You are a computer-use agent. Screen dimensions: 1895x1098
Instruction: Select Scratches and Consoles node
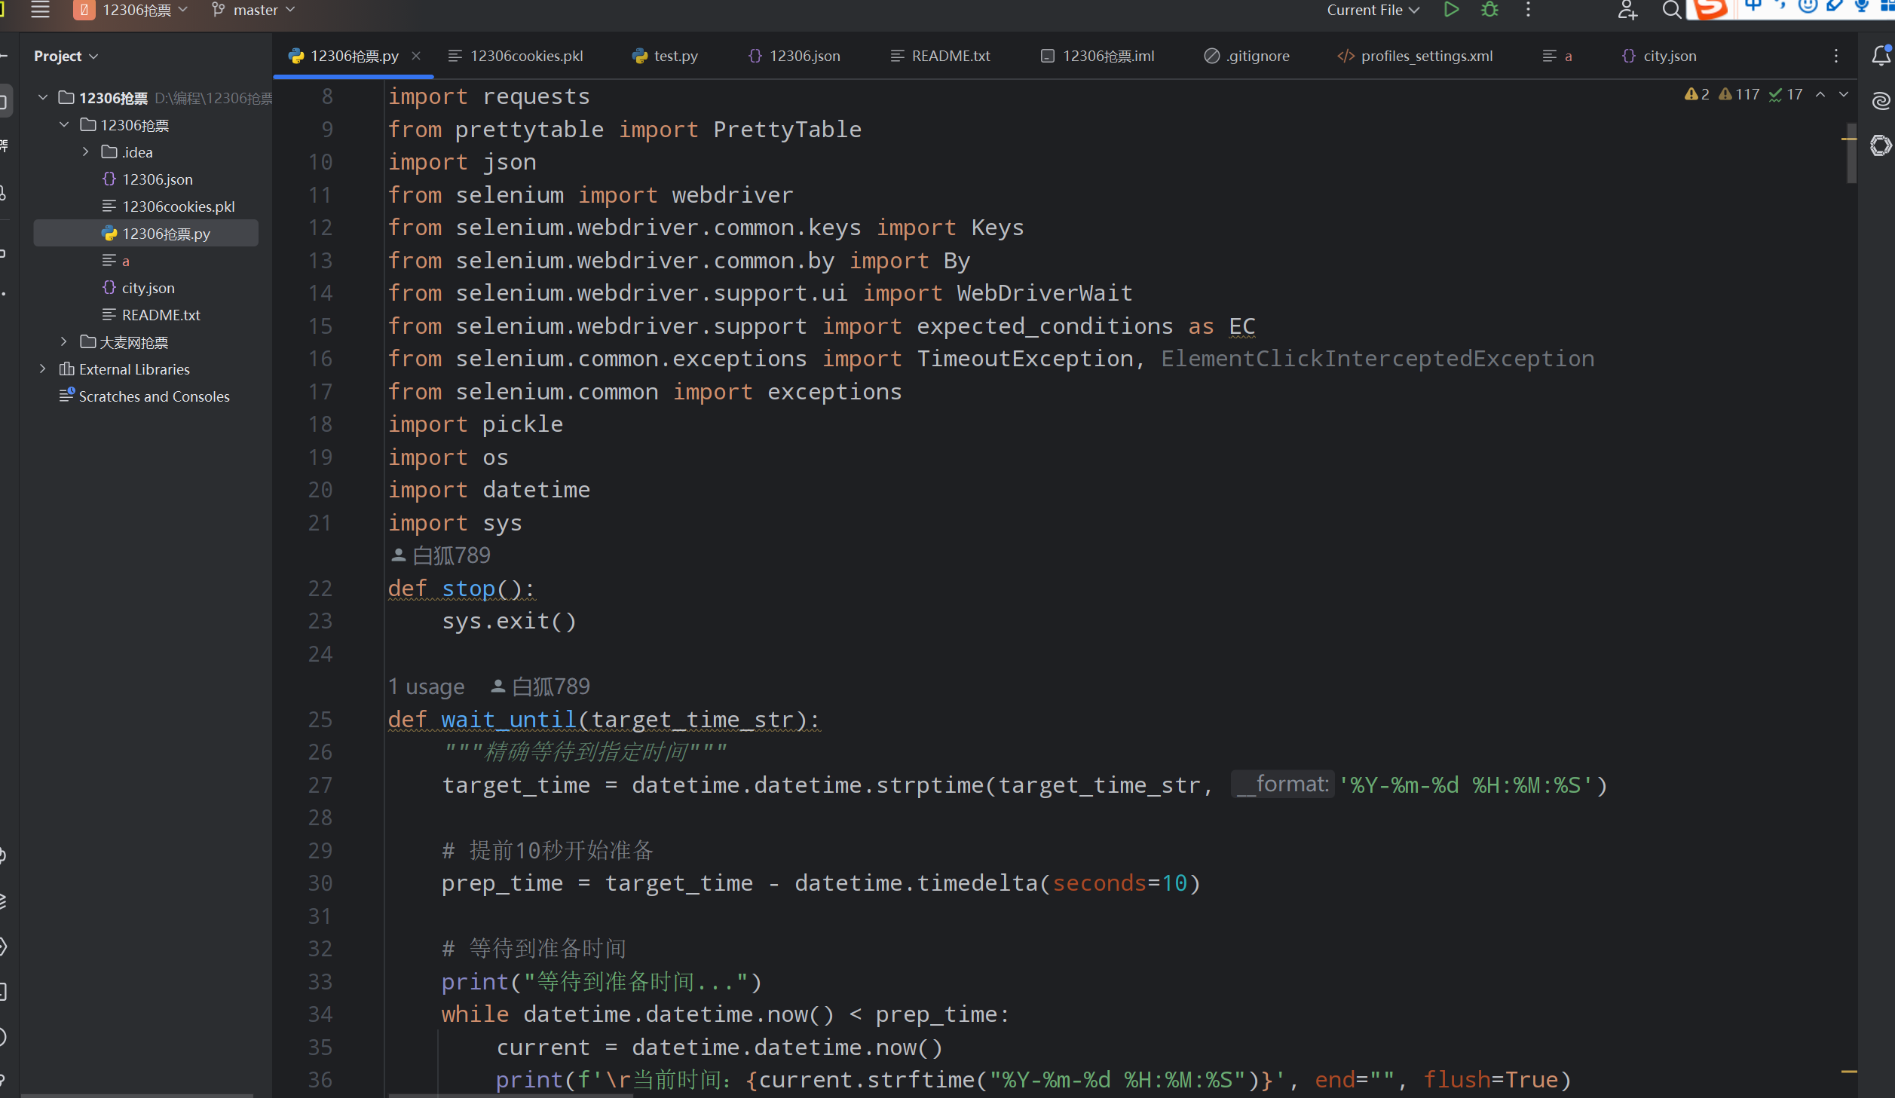146,396
